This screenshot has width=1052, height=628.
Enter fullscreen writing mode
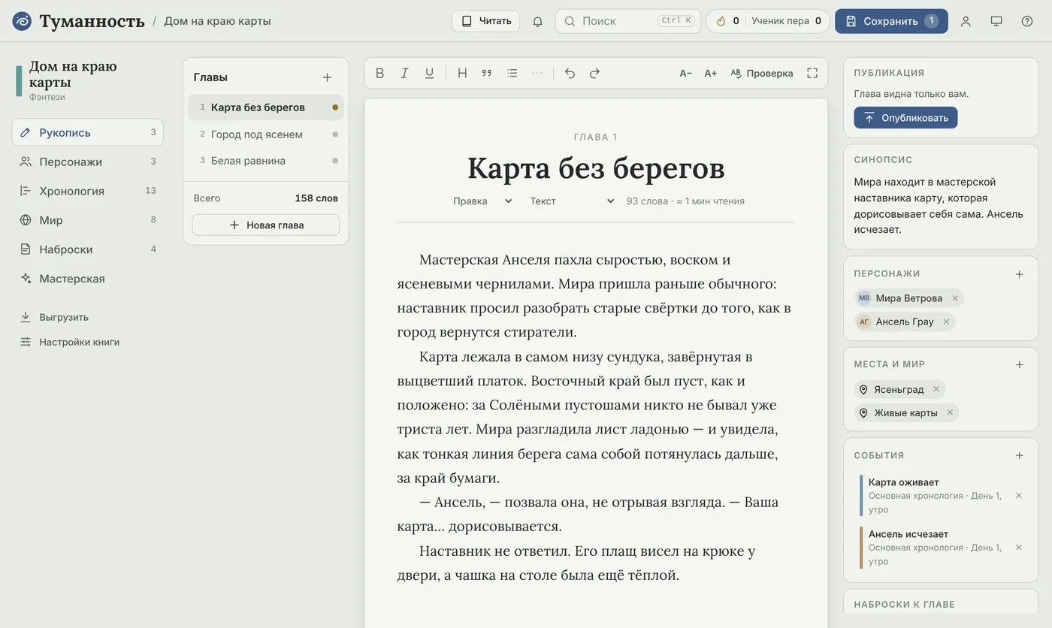[x=812, y=73]
